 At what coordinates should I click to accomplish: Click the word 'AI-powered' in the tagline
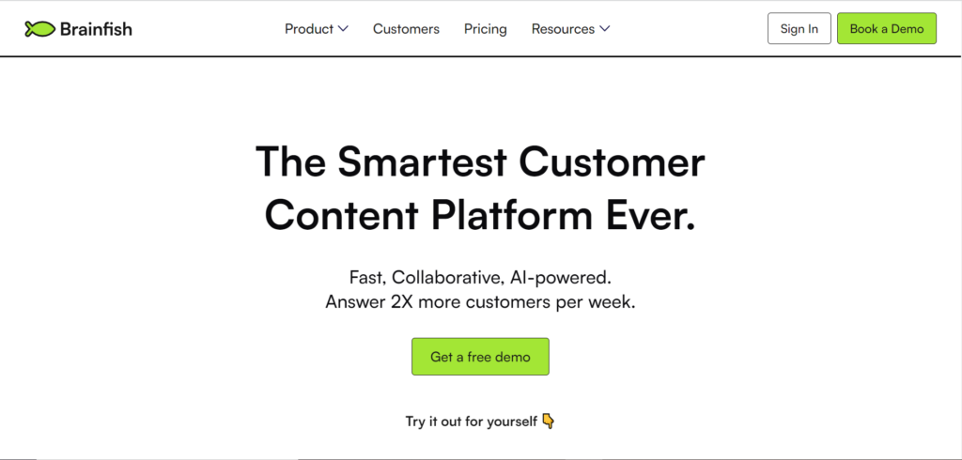[x=561, y=278]
